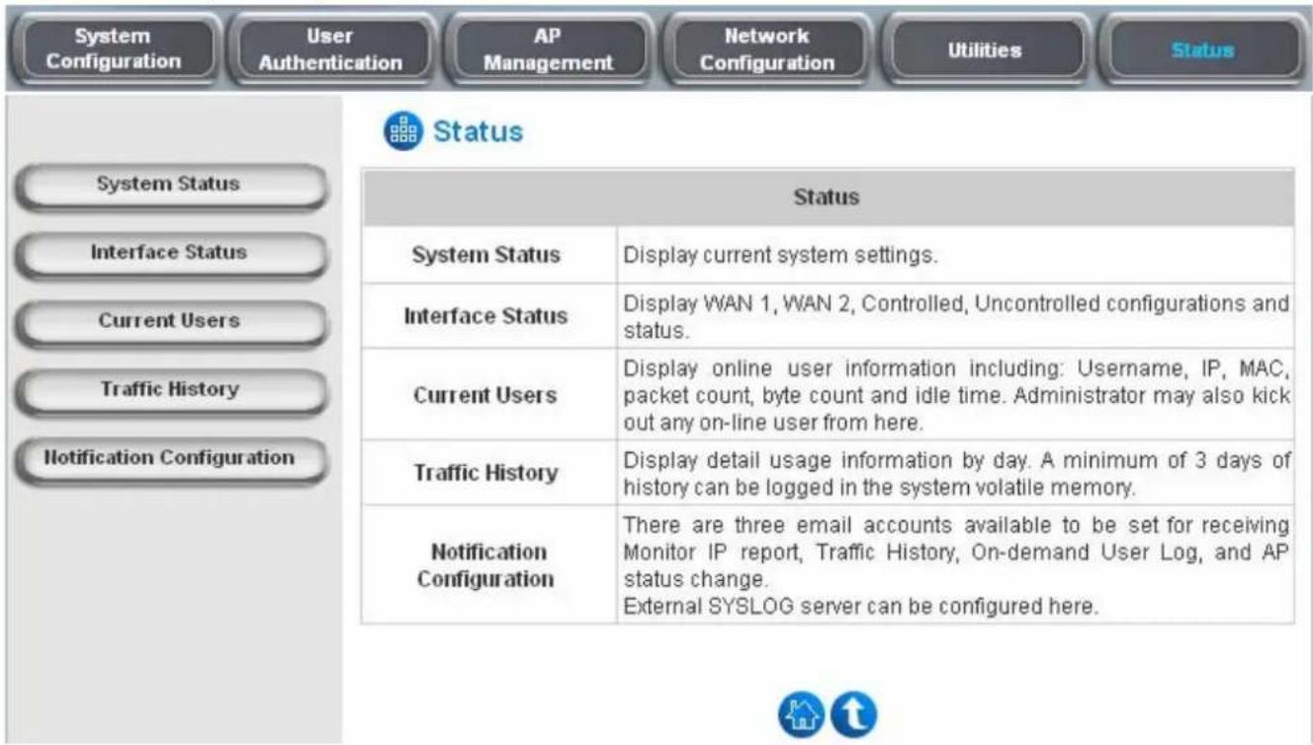Click the Interface Status table cell
1313x745 pixels.
489,316
